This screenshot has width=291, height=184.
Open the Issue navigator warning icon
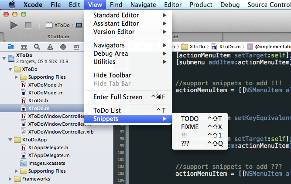[50, 47]
